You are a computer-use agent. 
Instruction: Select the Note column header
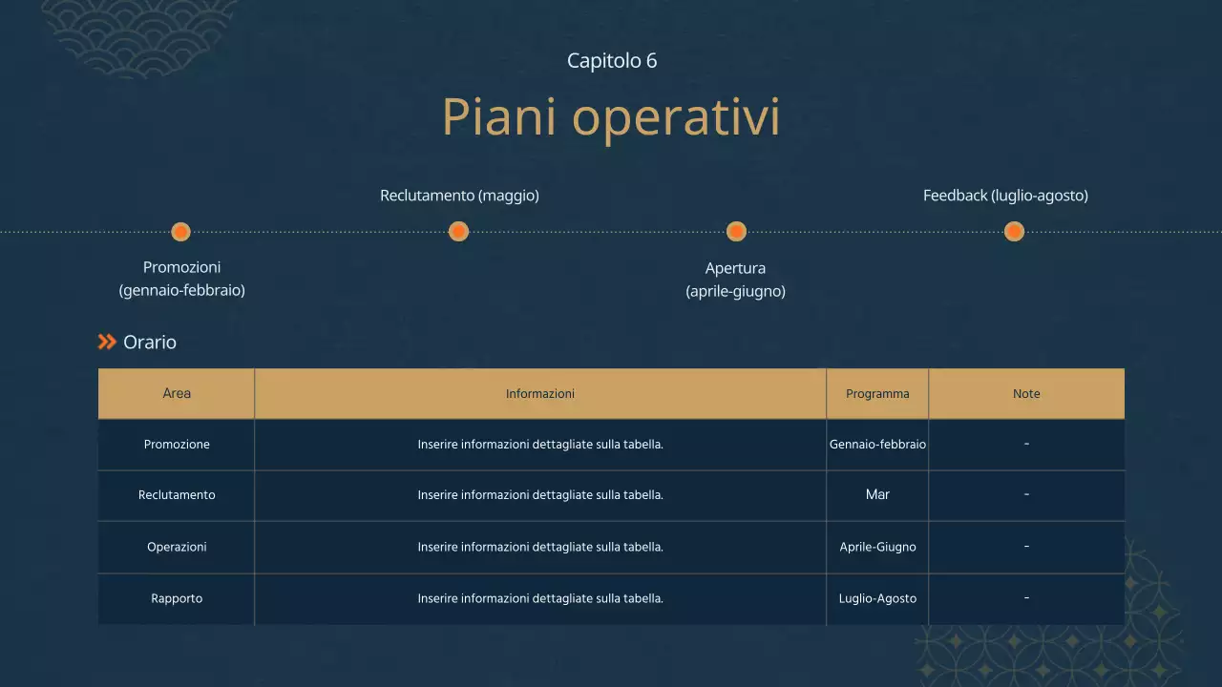[1026, 393]
